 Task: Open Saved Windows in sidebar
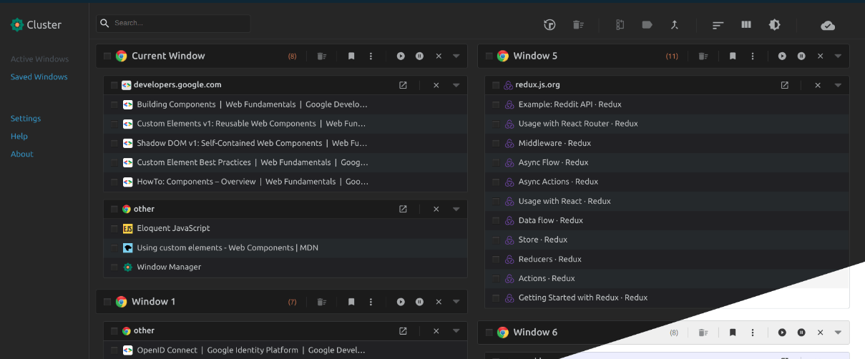tap(39, 77)
